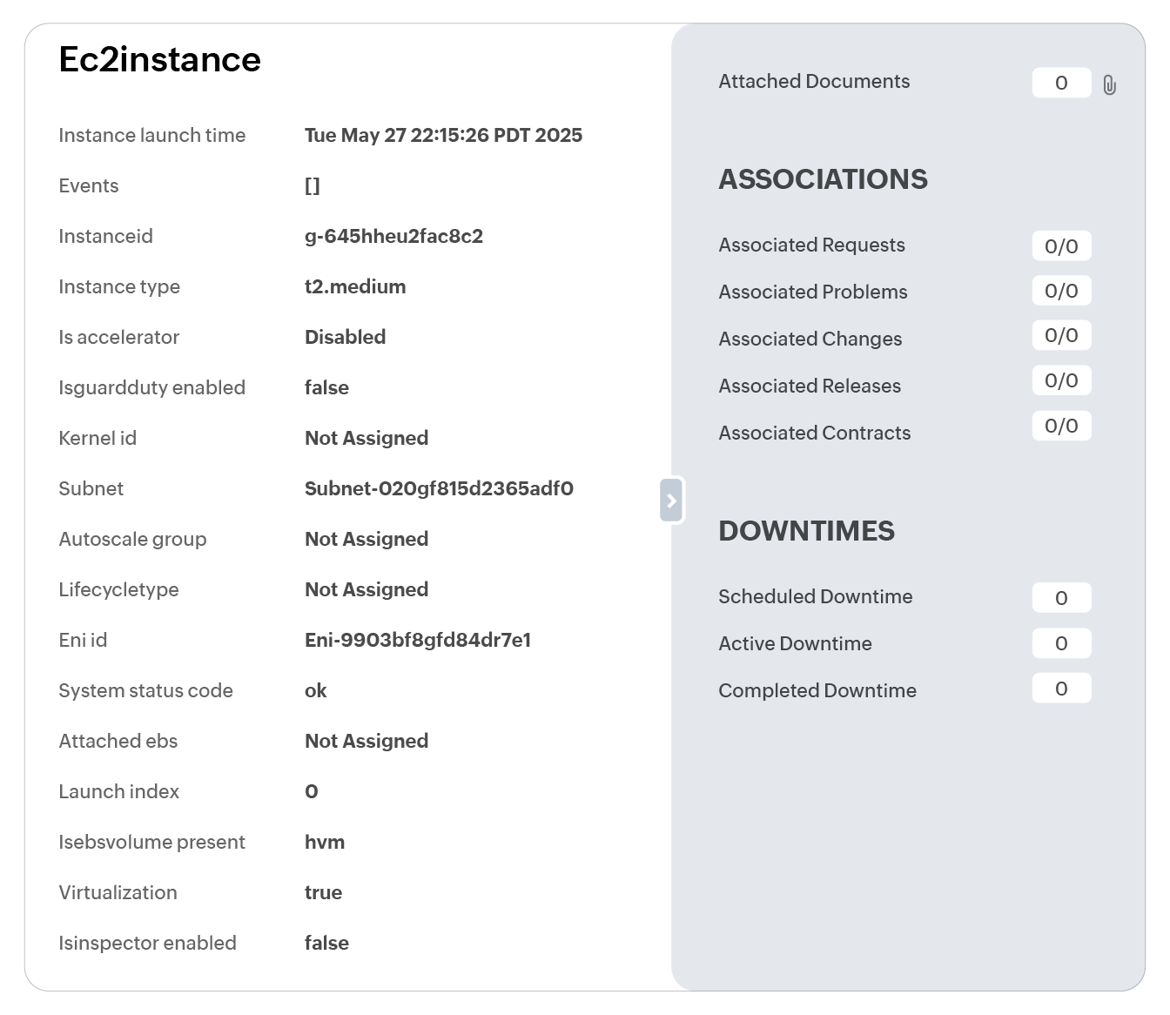Collapse the right side panel arrow
The width and height of the screenshot is (1170, 1015).
[671, 501]
